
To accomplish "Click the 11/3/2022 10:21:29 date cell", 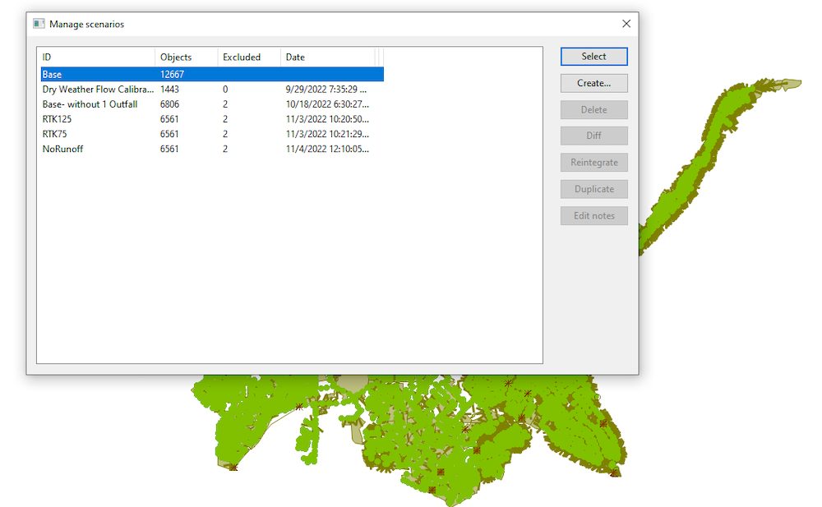I will pyautogui.click(x=327, y=134).
